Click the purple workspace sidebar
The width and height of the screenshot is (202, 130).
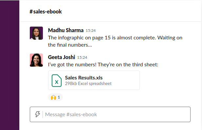pos(10,65)
